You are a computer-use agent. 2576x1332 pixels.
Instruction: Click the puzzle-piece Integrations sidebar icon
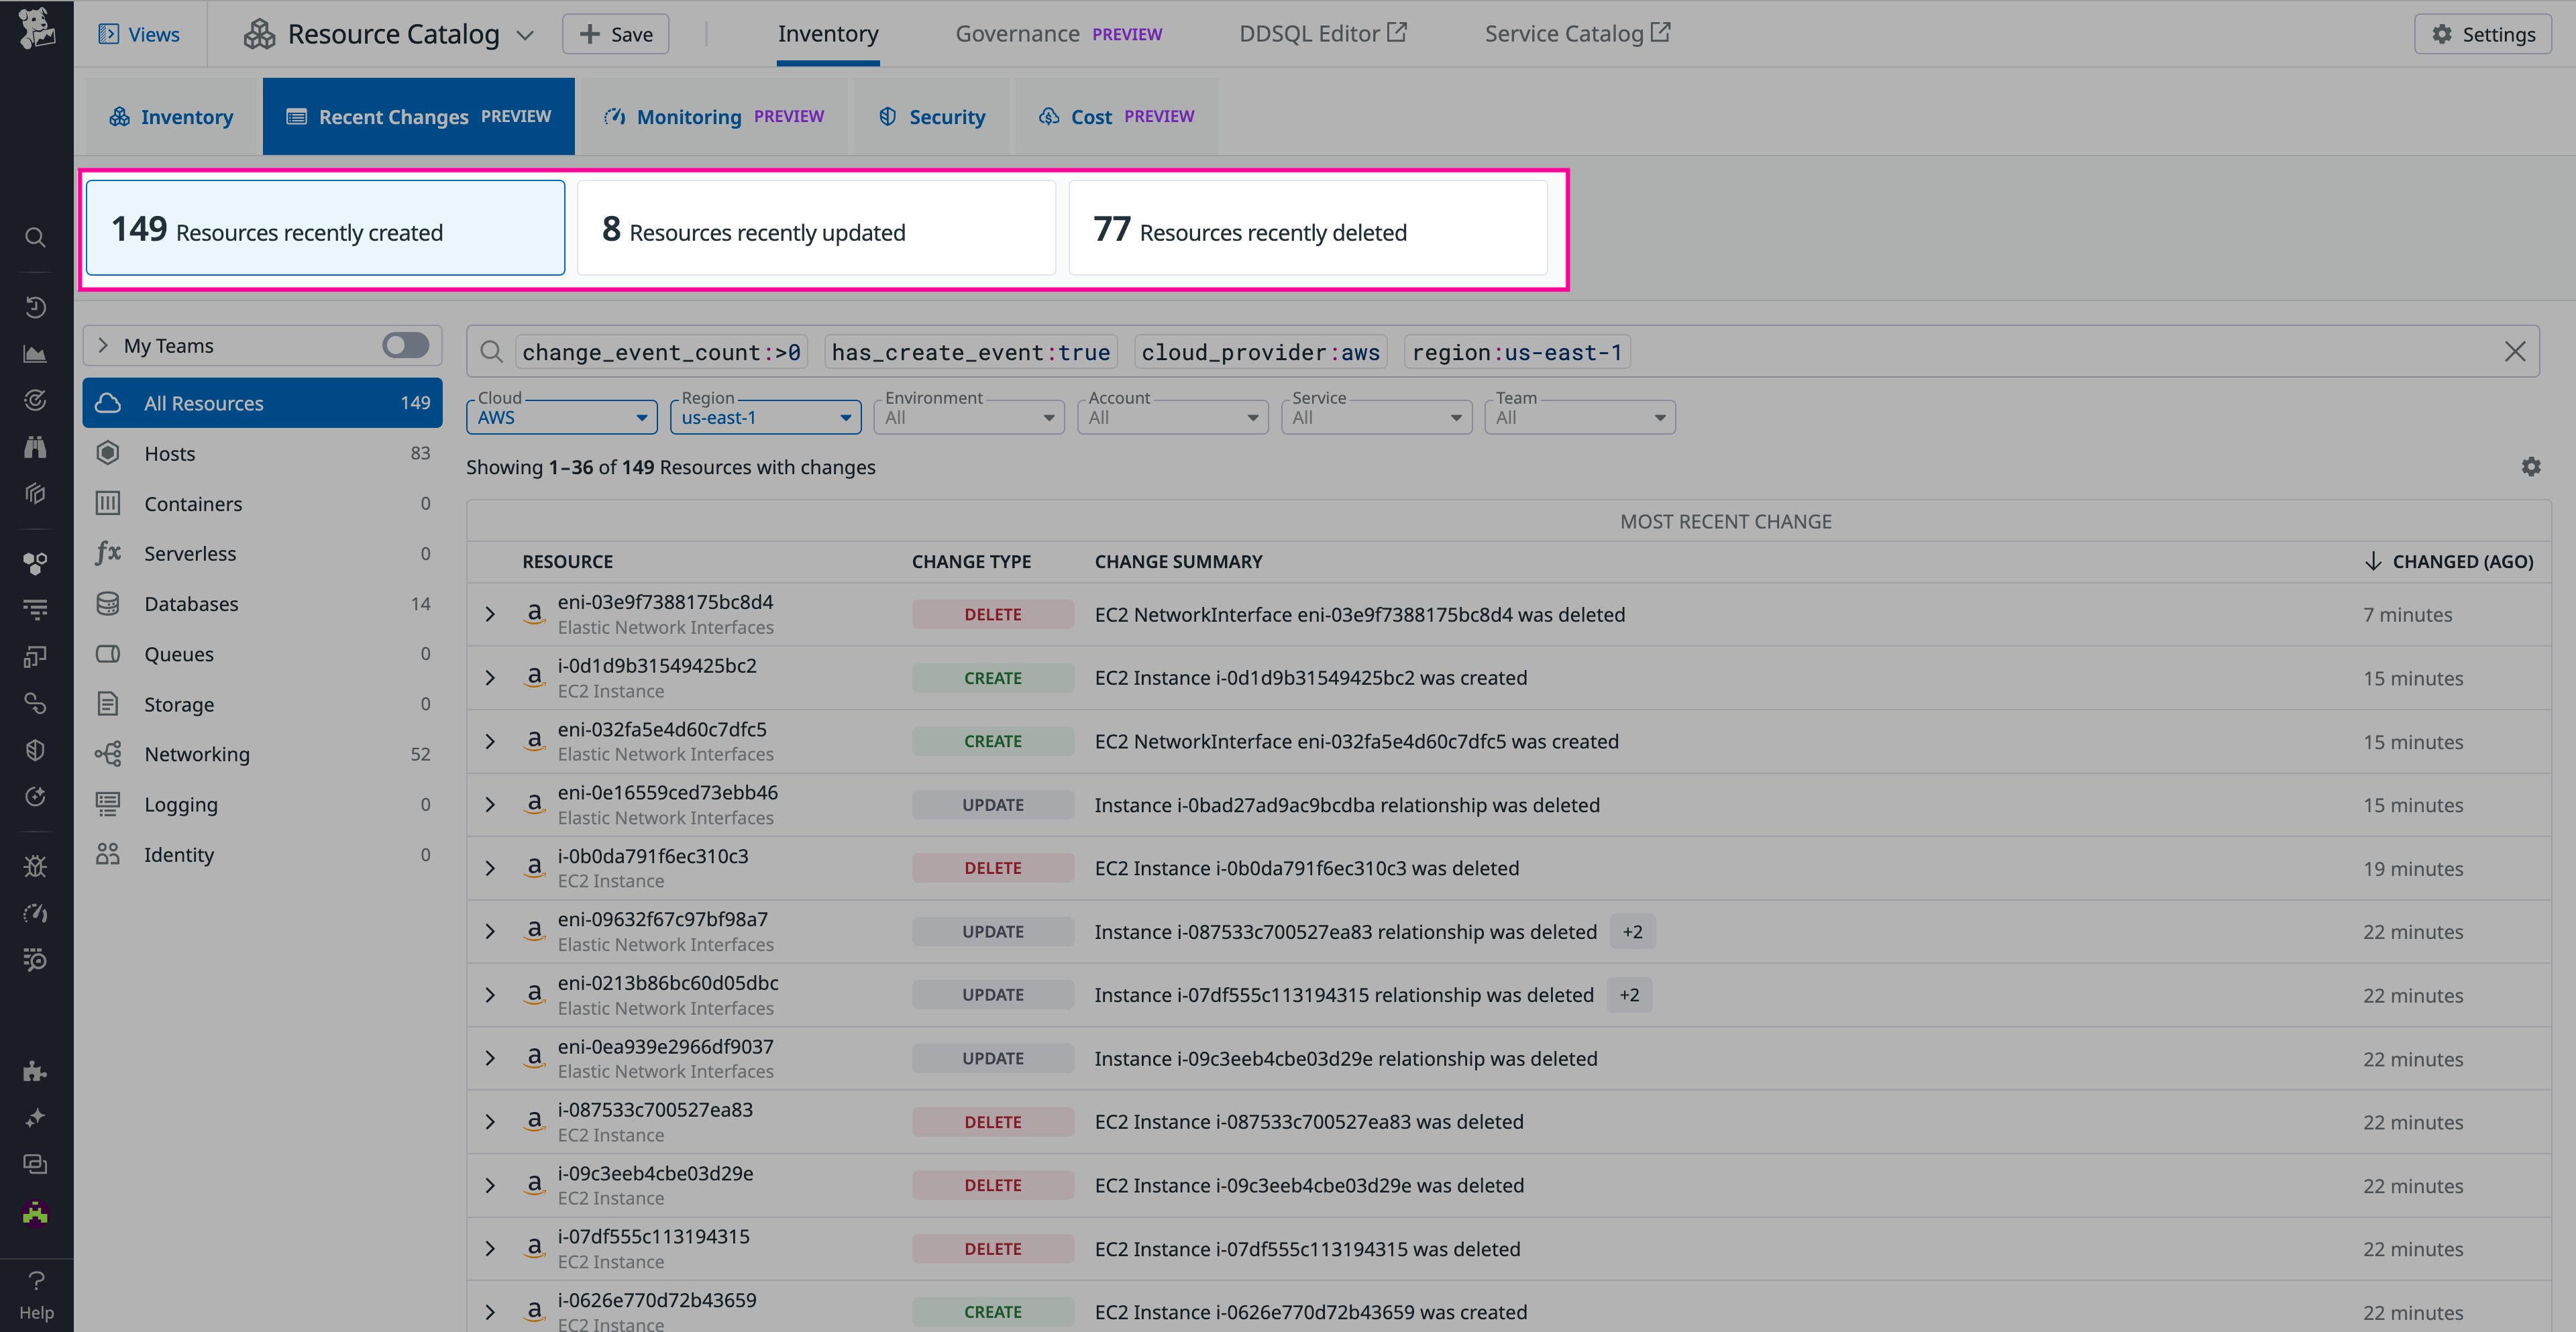pyautogui.click(x=35, y=1071)
